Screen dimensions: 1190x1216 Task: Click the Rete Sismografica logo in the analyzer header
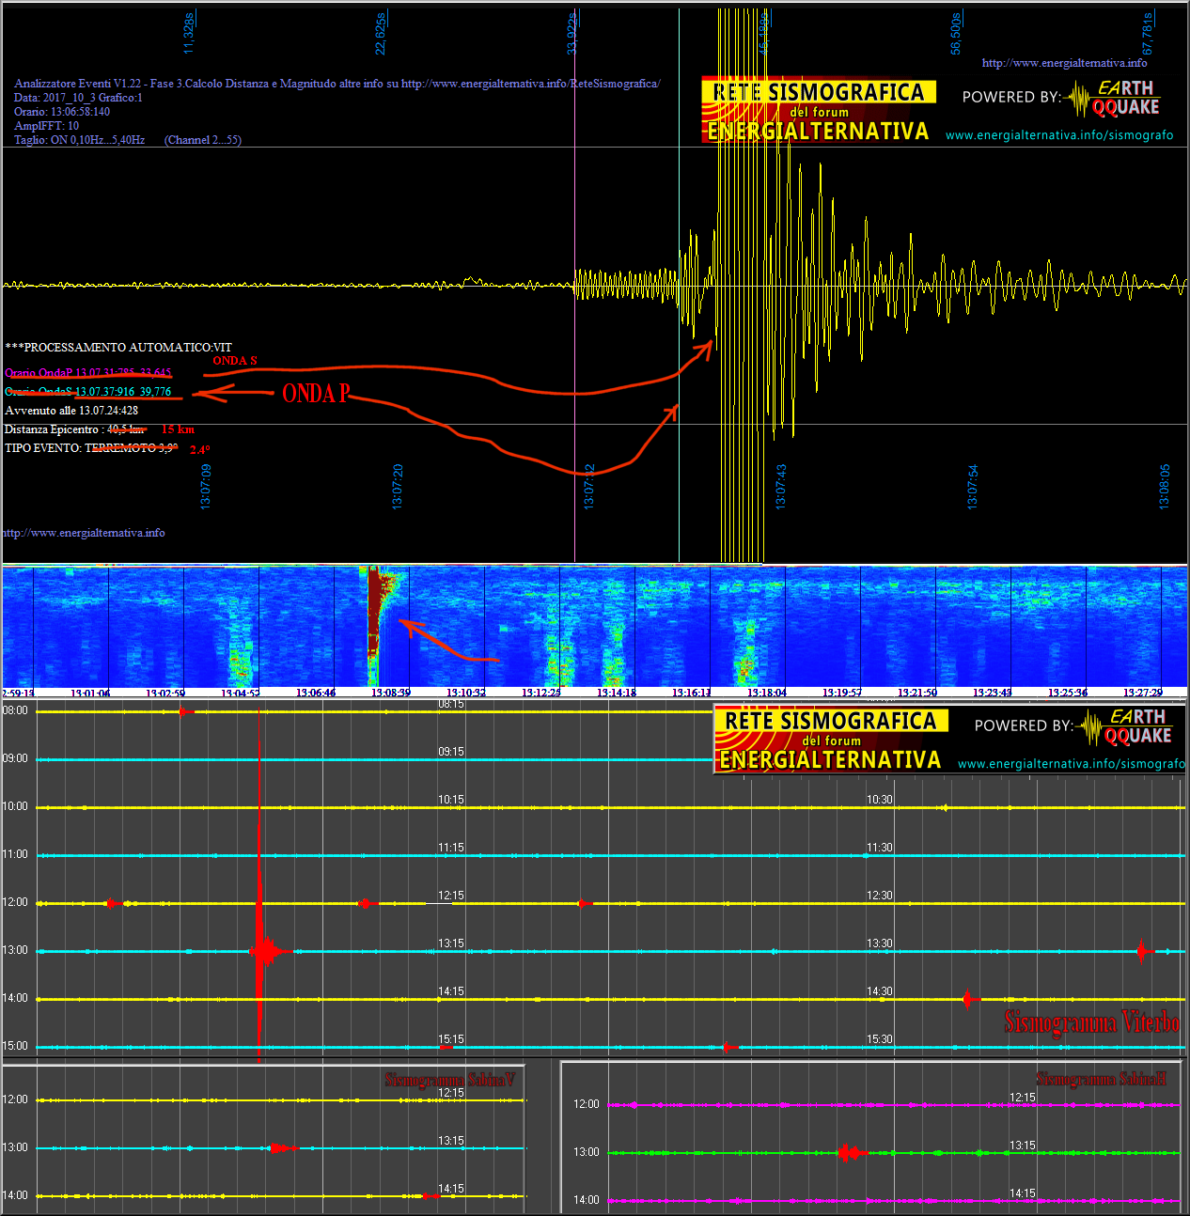819,111
